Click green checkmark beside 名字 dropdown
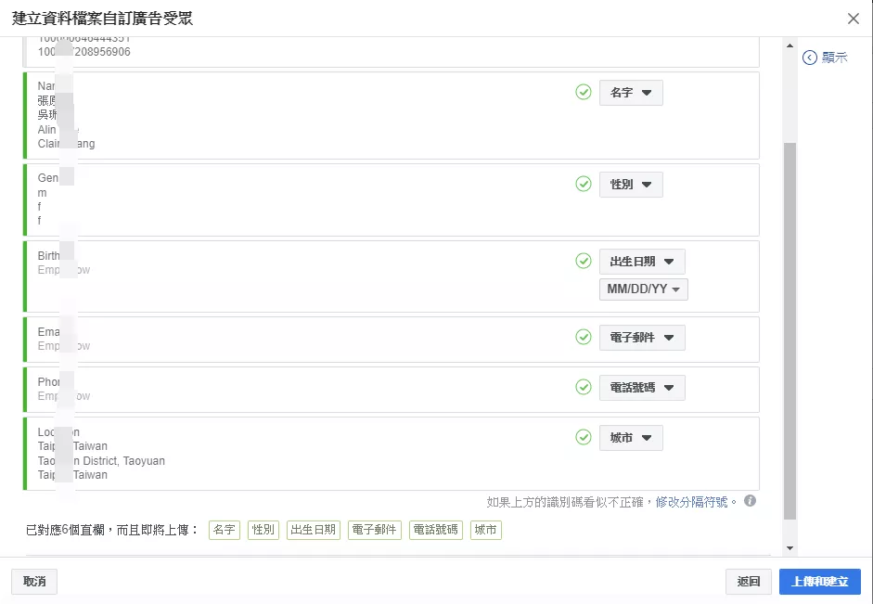The height and width of the screenshot is (604, 873). click(583, 92)
